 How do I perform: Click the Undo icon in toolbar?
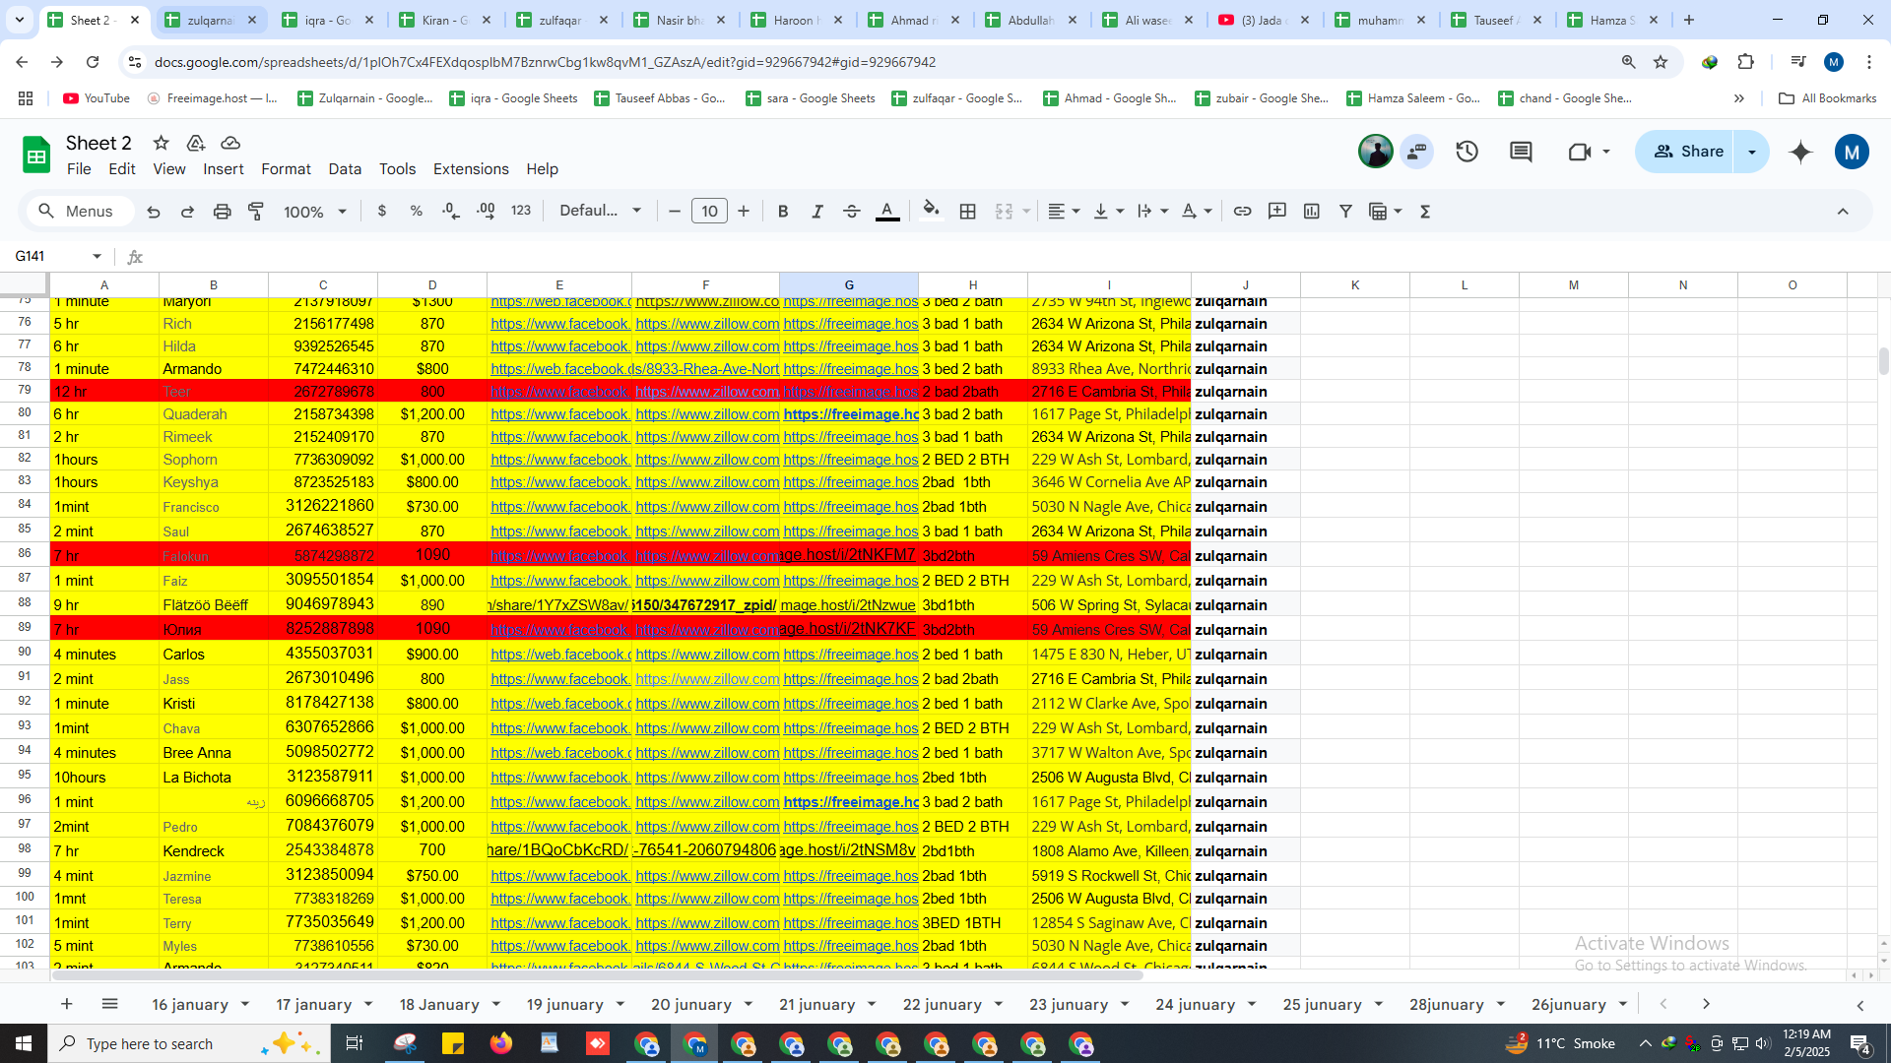click(154, 212)
